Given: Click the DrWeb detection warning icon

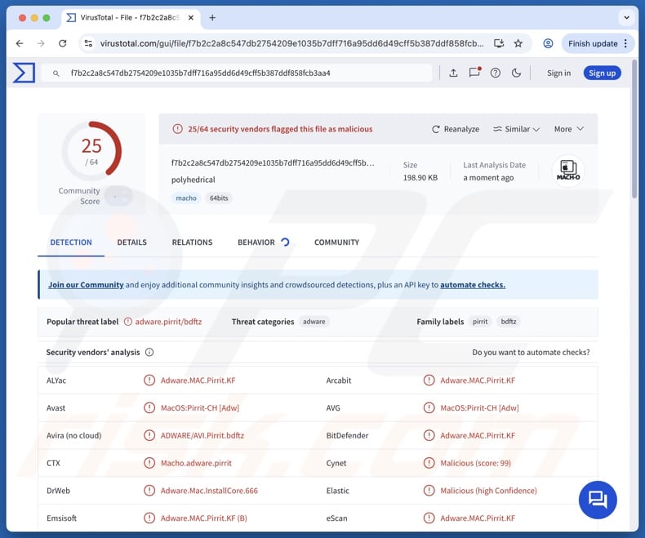Looking at the screenshot, I should click(149, 491).
